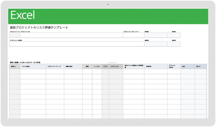The height and width of the screenshot is (127, 216).
Task: Select the スコア column header
Action: 106,67
